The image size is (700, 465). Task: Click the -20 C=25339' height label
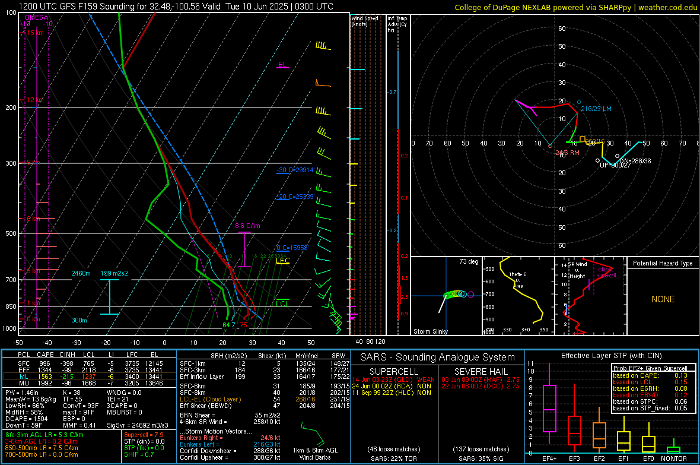(x=295, y=197)
